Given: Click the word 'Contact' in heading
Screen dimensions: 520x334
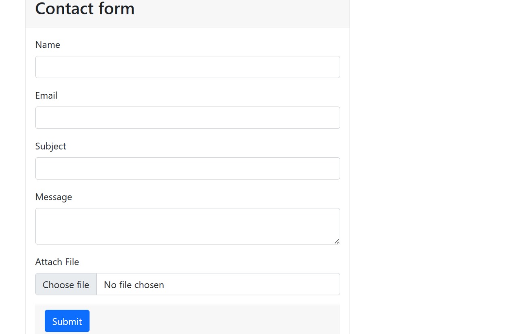Looking at the screenshot, I should 62,9.
